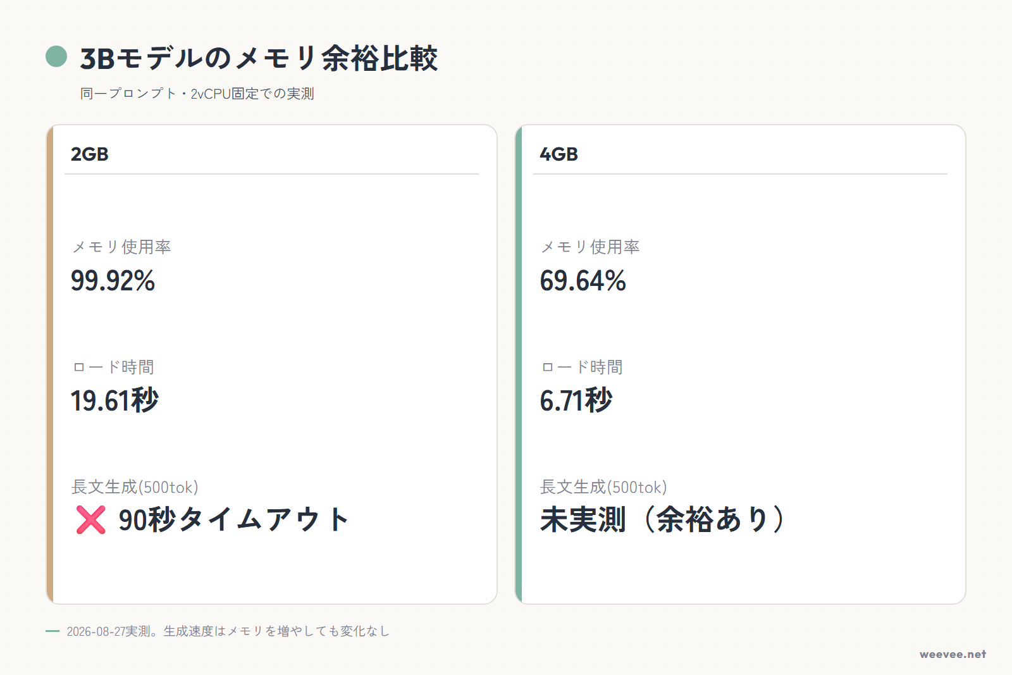Select the "90秒タイムアウト" result text
The image size is (1012, 675).
point(233,520)
